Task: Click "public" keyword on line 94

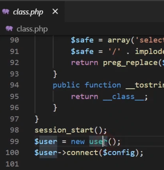Action: click(x=66, y=85)
